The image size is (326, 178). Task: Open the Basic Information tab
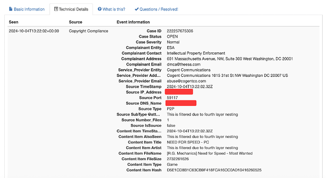click(x=27, y=9)
